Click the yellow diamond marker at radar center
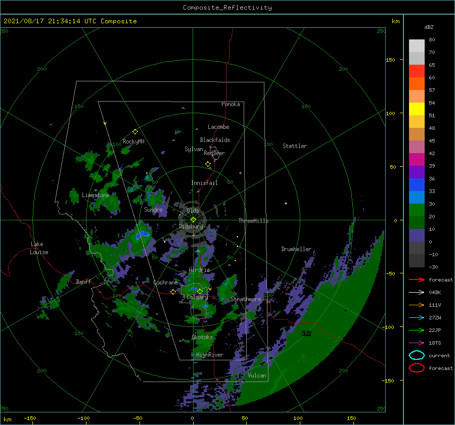455x425 pixels. (193, 220)
